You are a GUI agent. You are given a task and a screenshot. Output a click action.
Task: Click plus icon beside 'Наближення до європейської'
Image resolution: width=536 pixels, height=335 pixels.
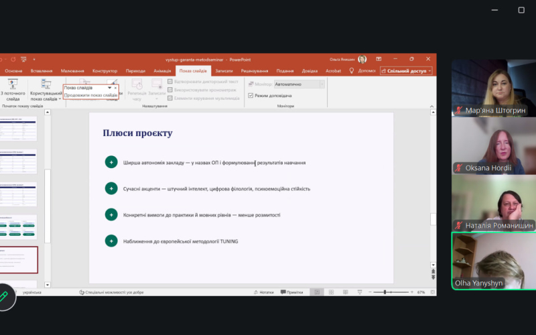(111, 241)
